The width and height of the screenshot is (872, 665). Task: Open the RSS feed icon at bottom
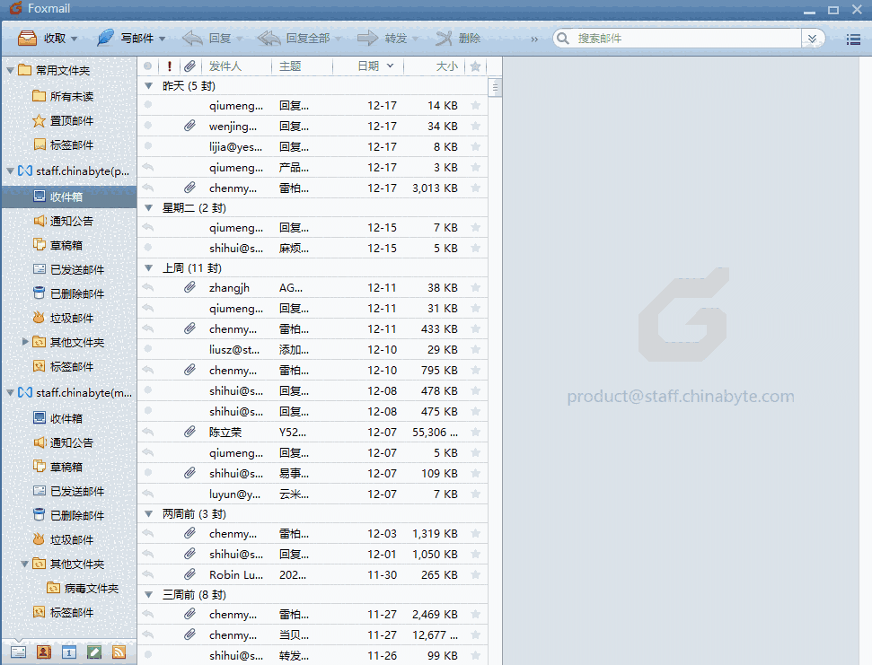(x=119, y=652)
